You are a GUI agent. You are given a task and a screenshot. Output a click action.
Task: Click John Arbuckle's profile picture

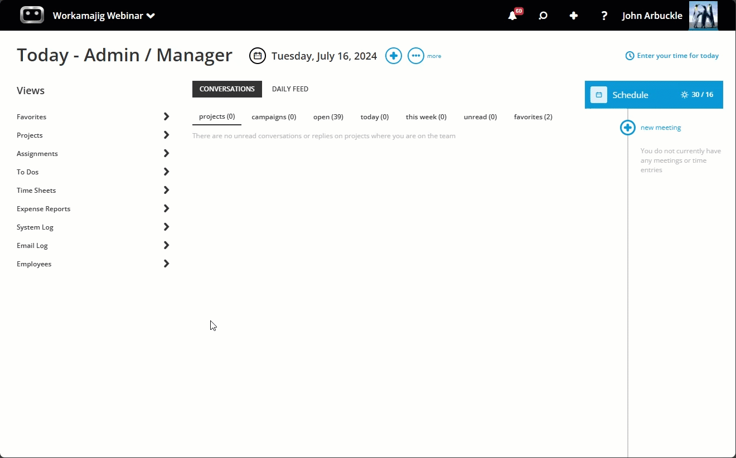(x=703, y=15)
